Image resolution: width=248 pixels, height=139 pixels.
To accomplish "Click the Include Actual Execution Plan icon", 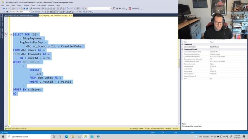I will point(58,12).
